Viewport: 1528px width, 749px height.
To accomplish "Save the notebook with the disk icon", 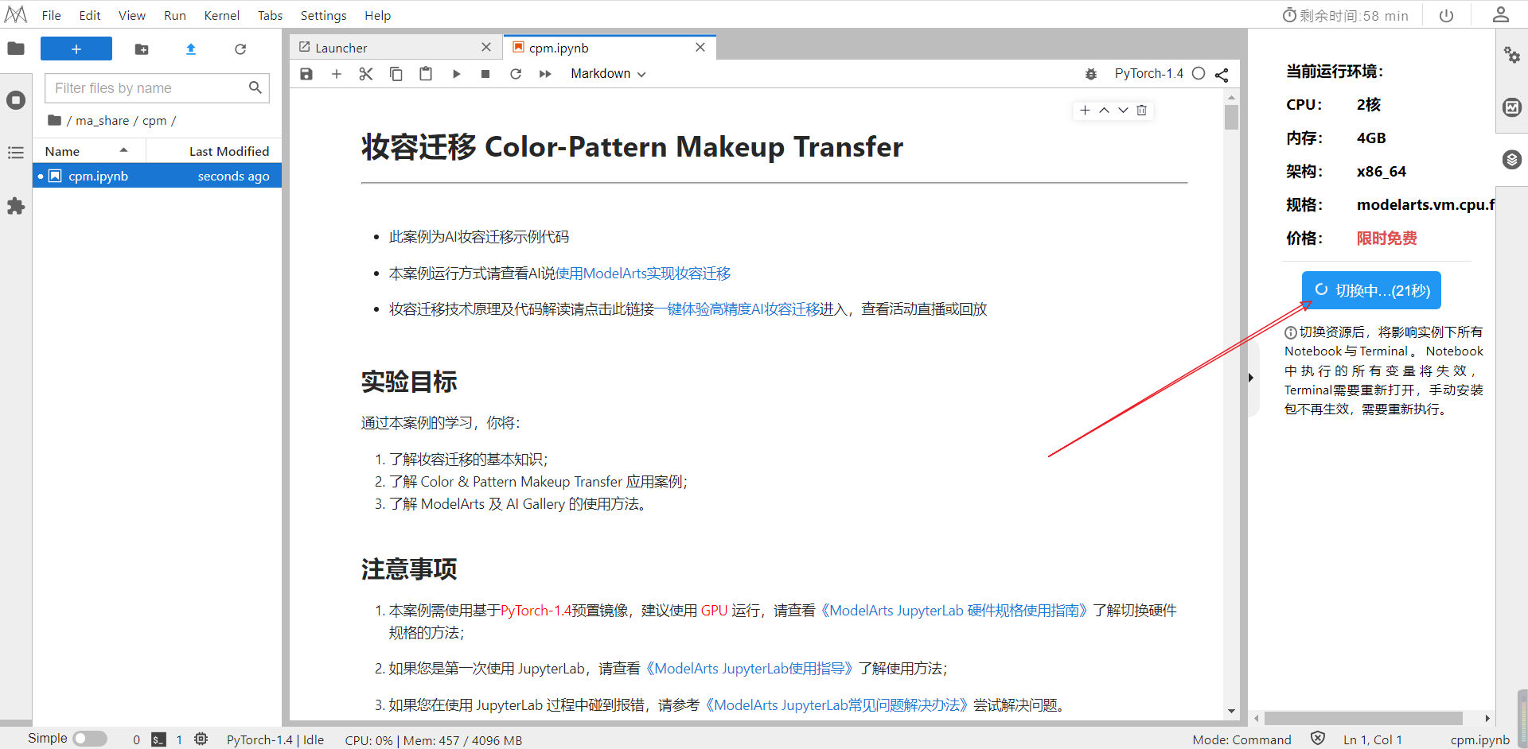I will [306, 74].
